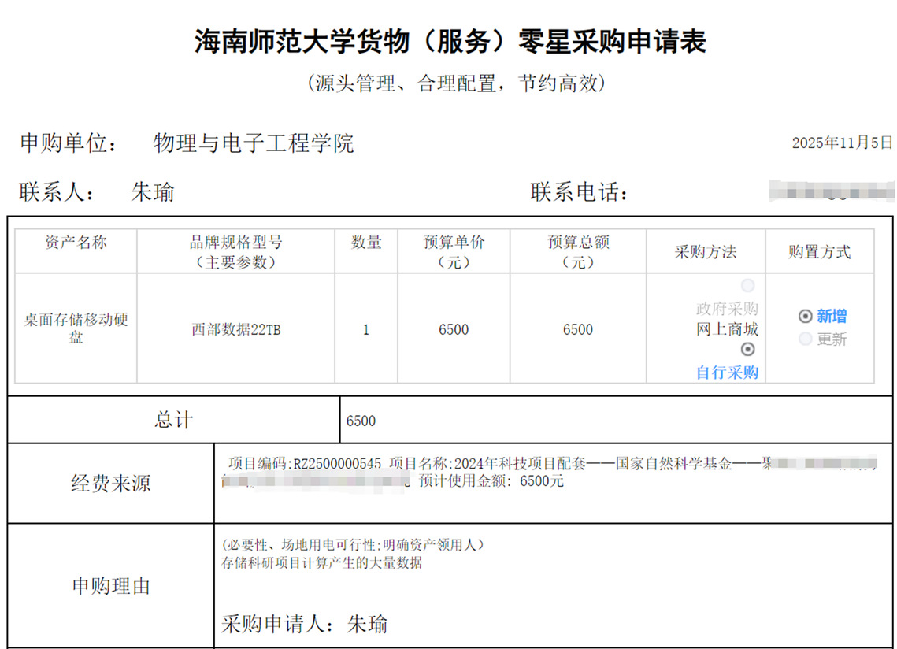Screen dimensions: 897x649
Task: Click the 政府采购 radio circle
Action: [x=747, y=285]
